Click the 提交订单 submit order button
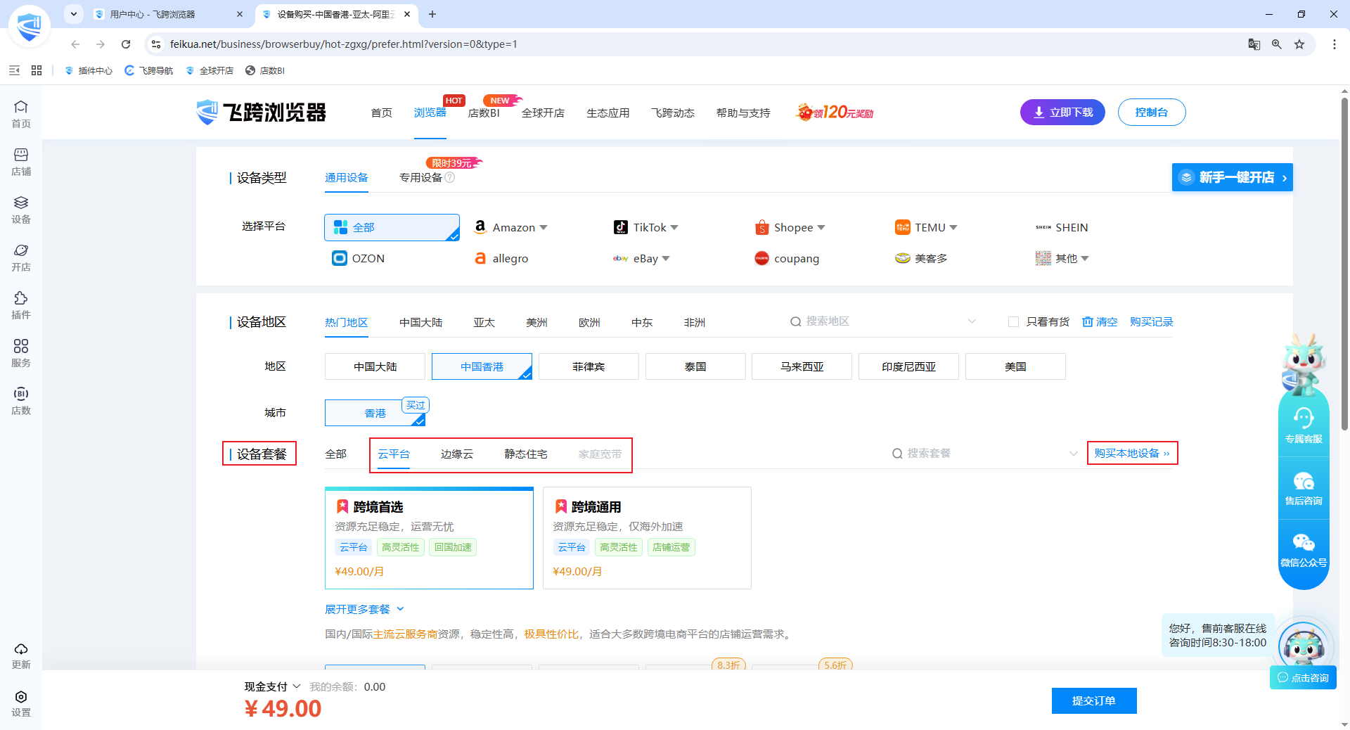Viewport: 1350px width, 730px height. pyautogui.click(x=1094, y=700)
